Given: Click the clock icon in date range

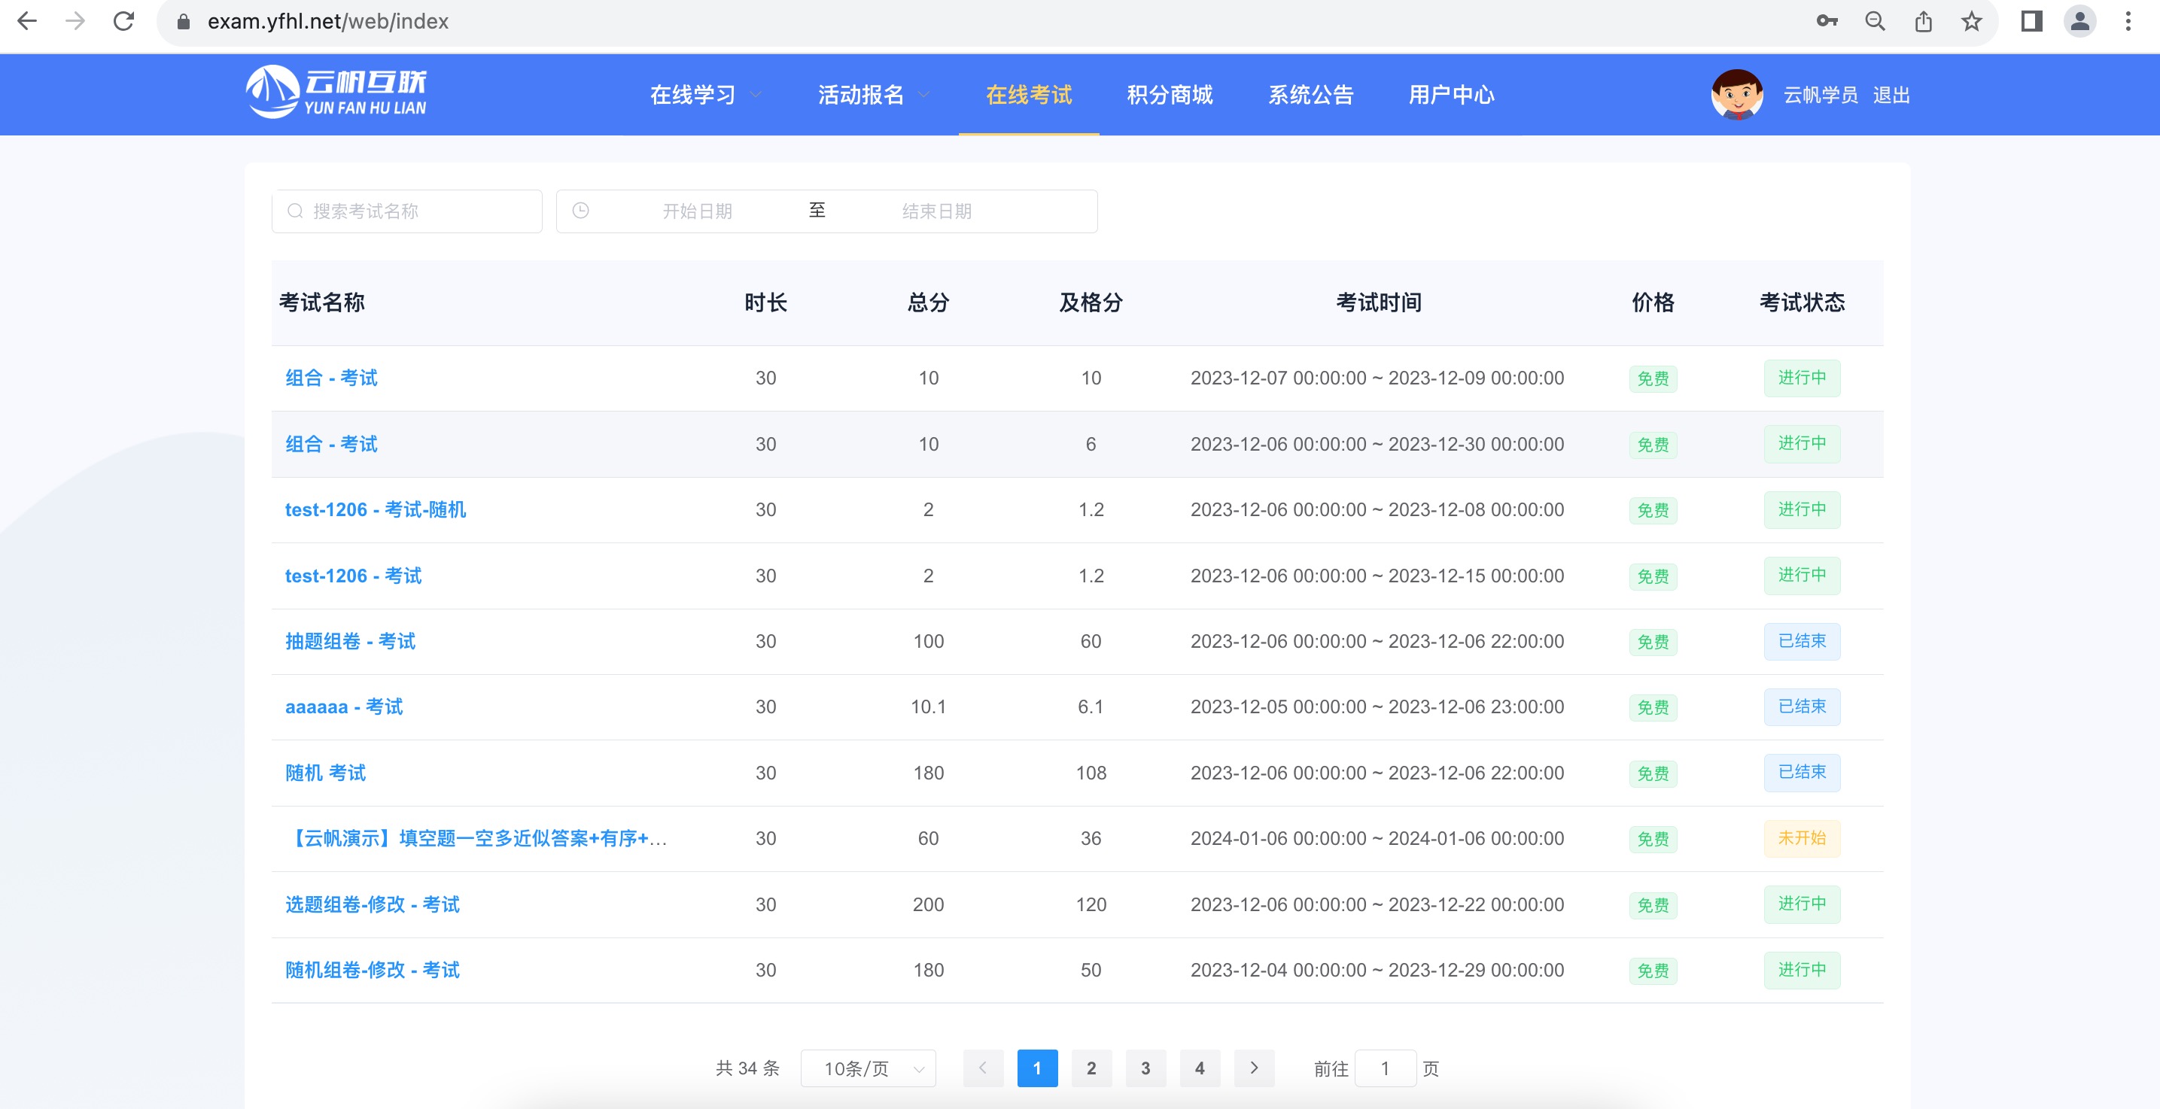Looking at the screenshot, I should point(580,211).
